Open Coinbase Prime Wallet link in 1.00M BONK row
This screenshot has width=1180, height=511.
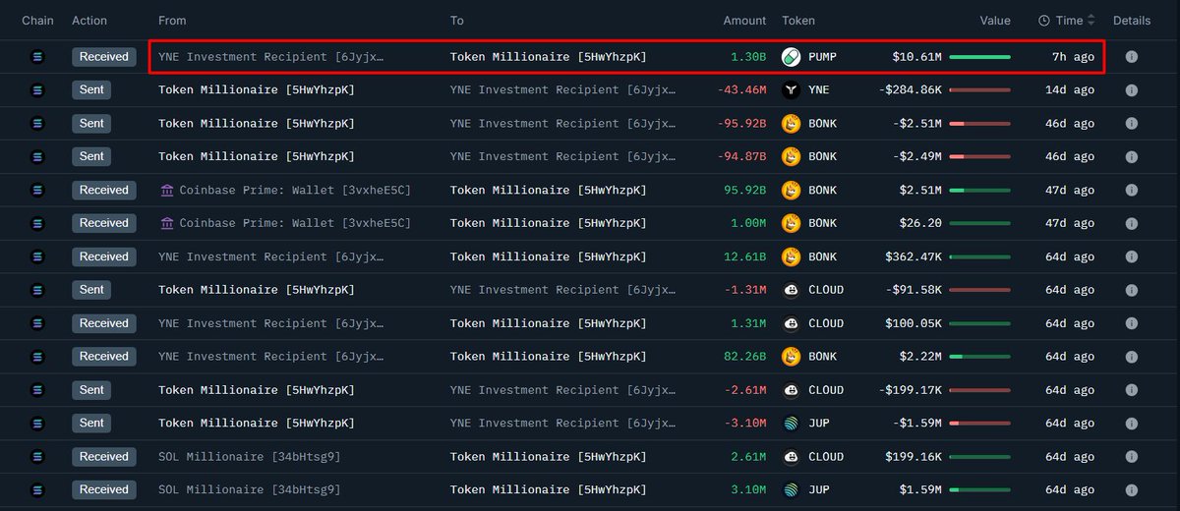pos(295,223)
